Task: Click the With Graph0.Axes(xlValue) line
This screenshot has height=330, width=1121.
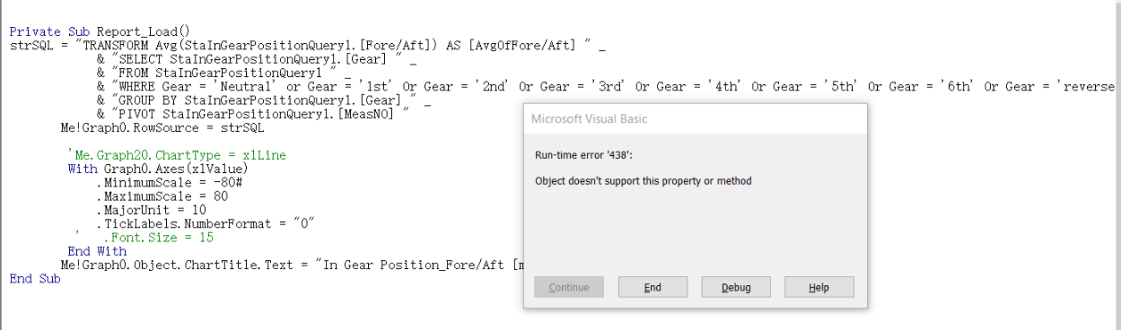Action: pos(157,169)
